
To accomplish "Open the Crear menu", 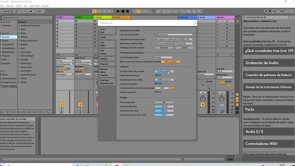I will click(19, 6).
